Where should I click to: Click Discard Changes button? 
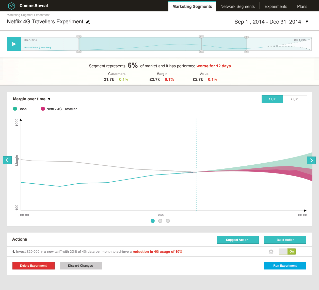point(81,266)
